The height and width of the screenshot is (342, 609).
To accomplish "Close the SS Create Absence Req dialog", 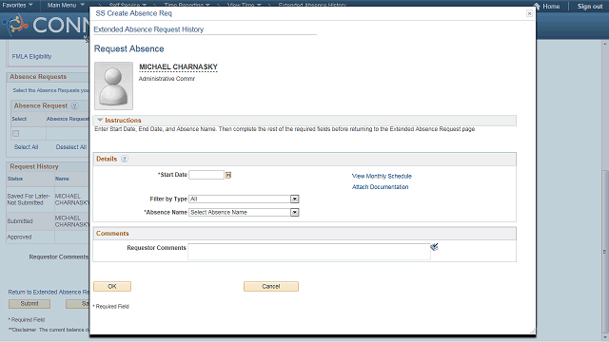I will coord(529,13).
